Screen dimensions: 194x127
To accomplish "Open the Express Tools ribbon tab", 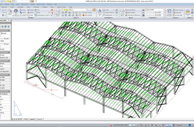I will click(x=62, y=7).
